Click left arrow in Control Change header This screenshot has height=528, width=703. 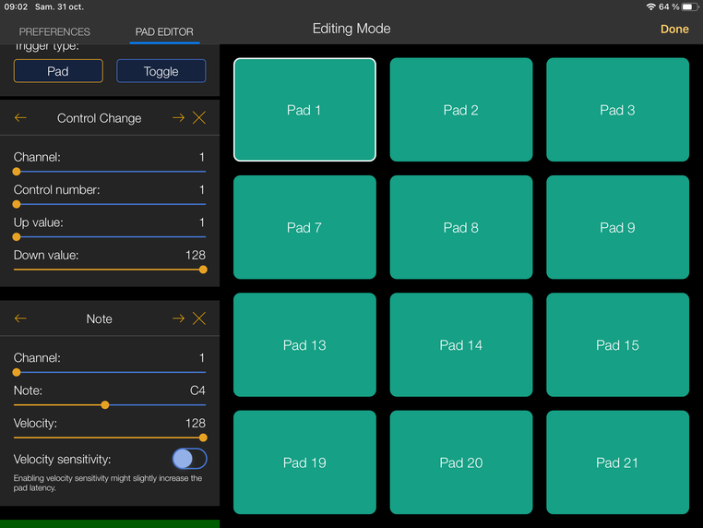click(20, 118)
